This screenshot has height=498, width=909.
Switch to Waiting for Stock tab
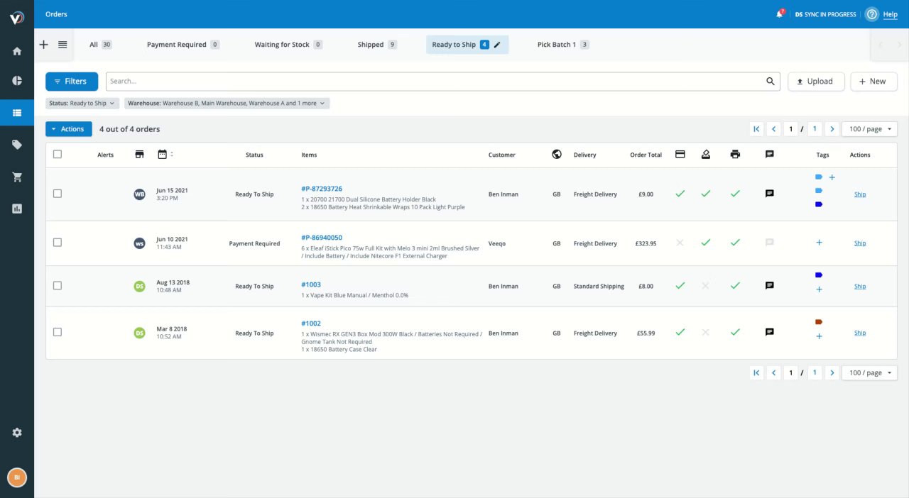click(288, 45)
